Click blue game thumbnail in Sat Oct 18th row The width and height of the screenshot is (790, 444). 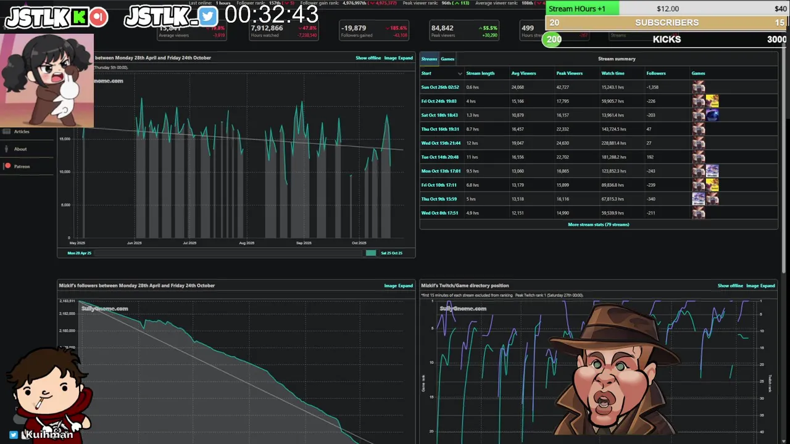pyautogui.click(x=712, y=115)
